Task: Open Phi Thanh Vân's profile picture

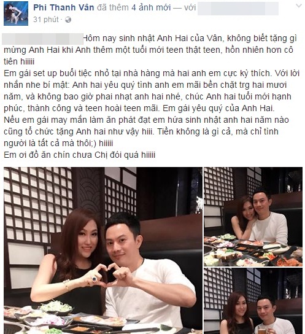Action: coord(16,14)
